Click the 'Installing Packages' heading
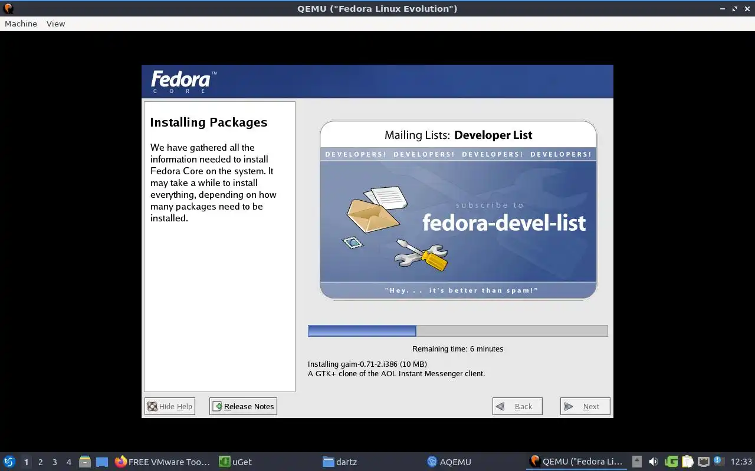This screenshot has height=471, width=755. (x=209, y=122)
